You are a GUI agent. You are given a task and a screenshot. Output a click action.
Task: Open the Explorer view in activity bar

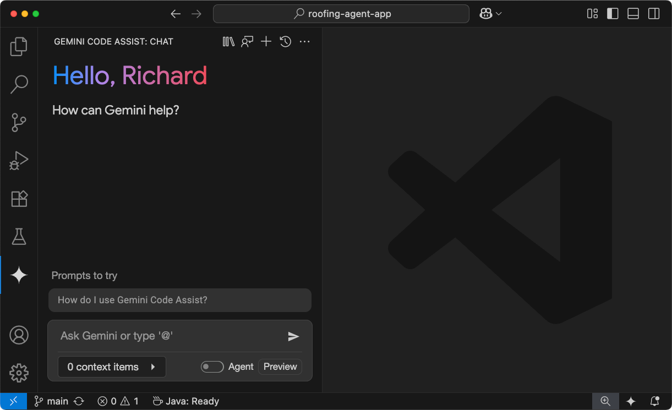(x=19, y=47)
